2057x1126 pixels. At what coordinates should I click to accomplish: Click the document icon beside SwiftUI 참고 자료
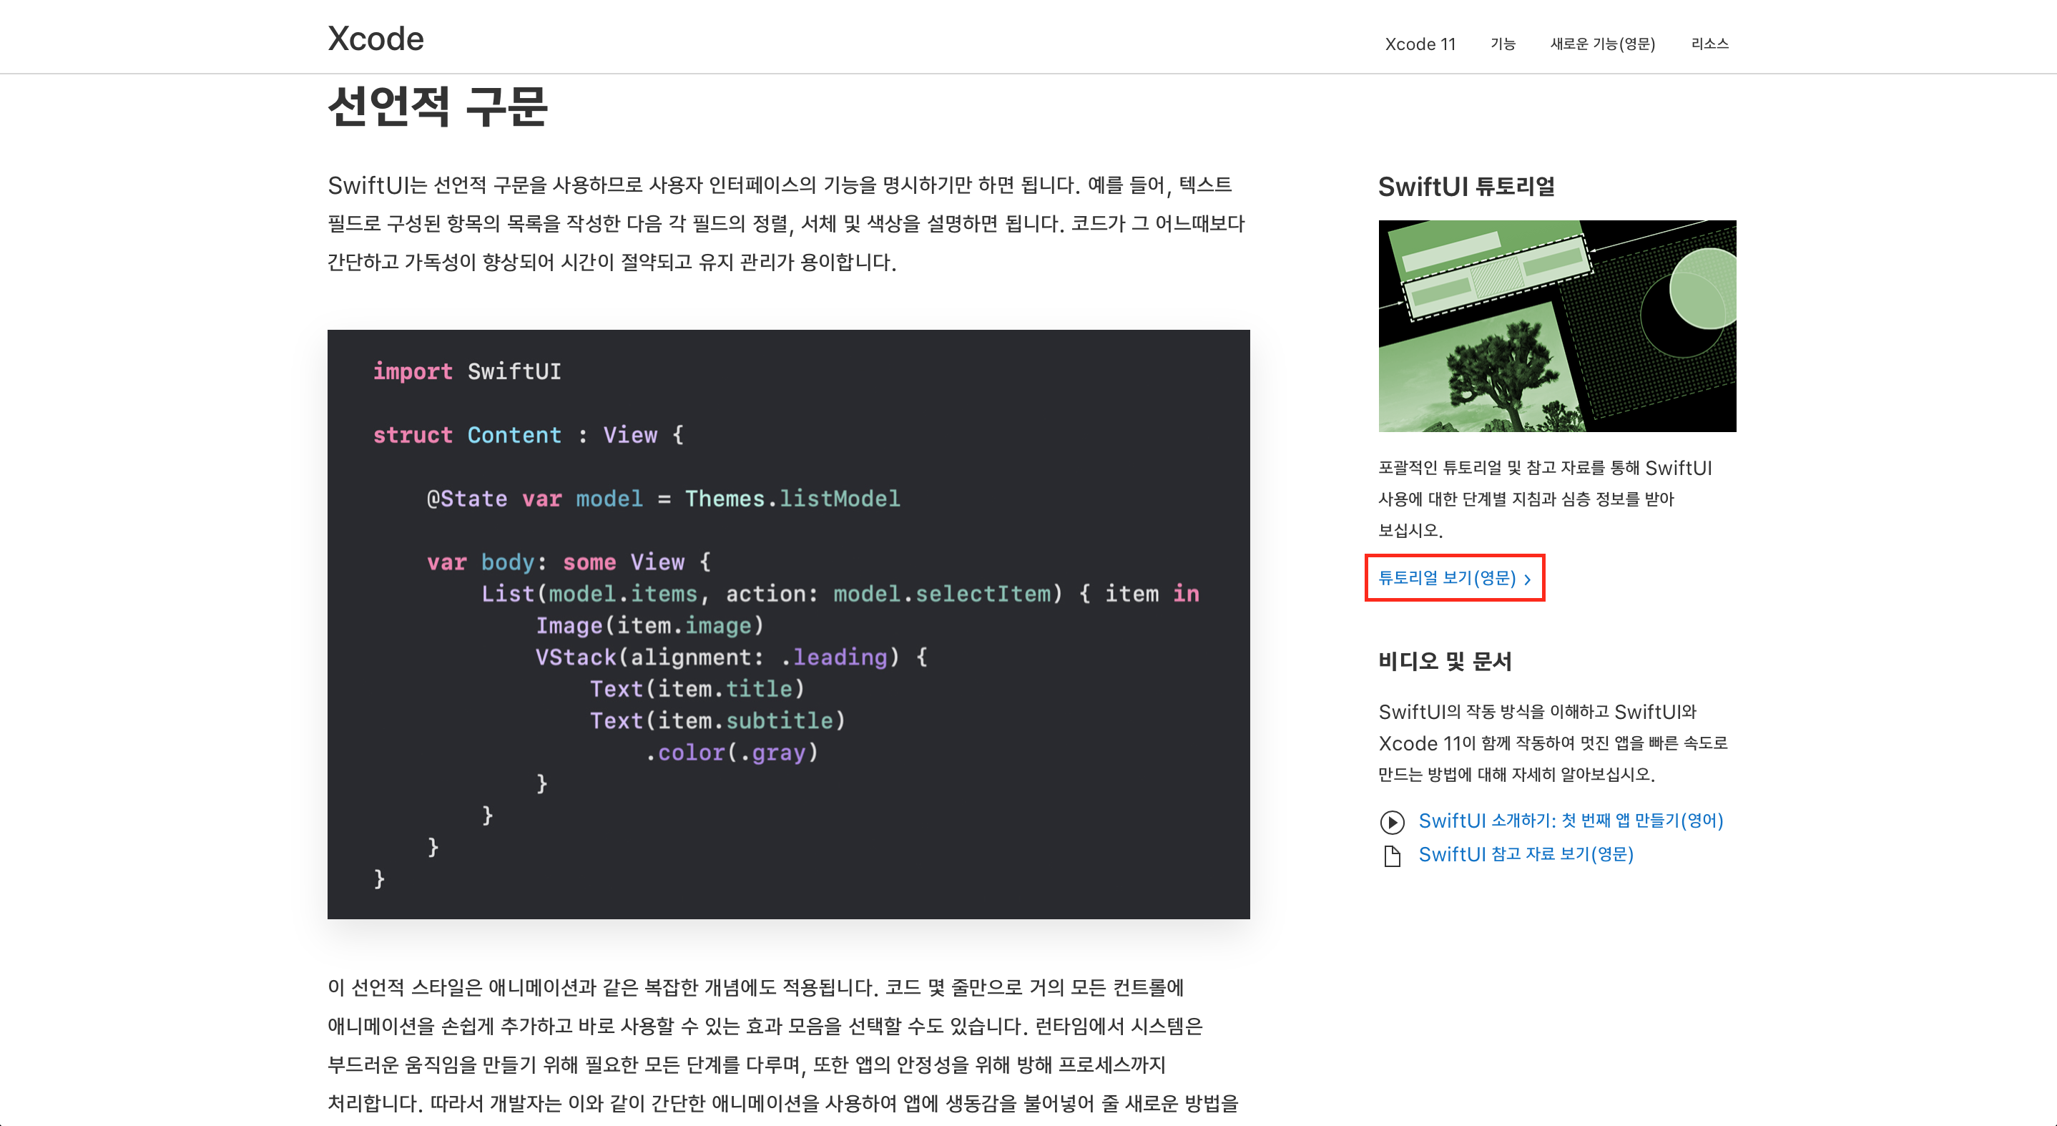click(1392, 856)
